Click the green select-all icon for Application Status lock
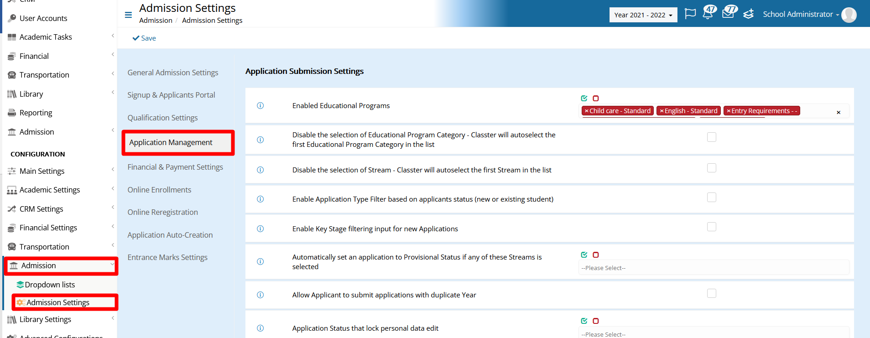 coord(584,321)
